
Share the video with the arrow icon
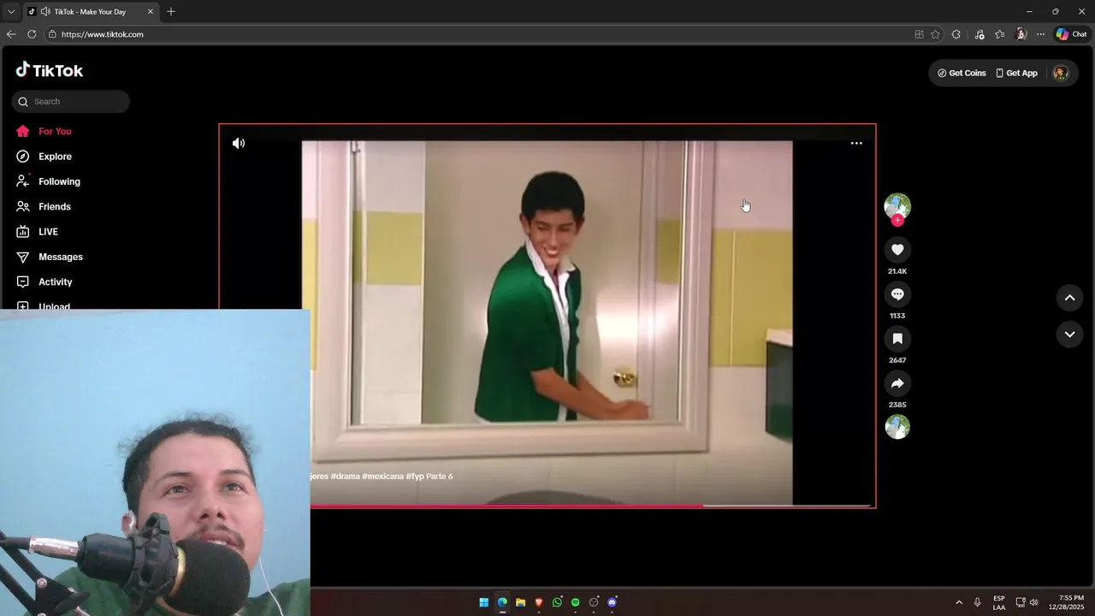[897, 383]
